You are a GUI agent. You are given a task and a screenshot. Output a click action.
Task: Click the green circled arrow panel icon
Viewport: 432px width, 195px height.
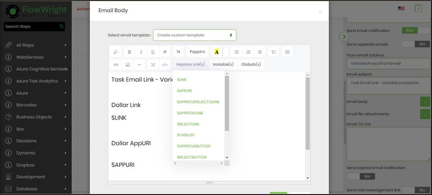344,37
